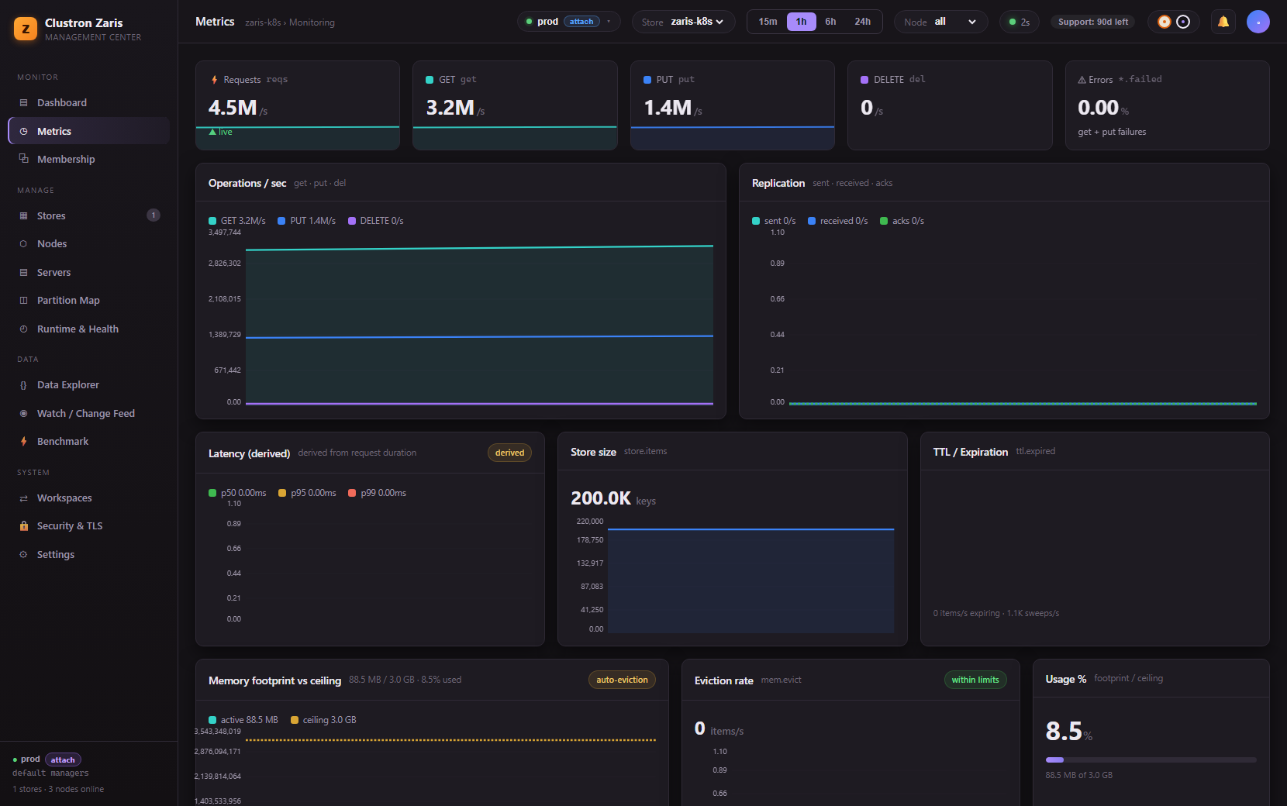Toggle GET series in Operations legend

pos(237,221)
